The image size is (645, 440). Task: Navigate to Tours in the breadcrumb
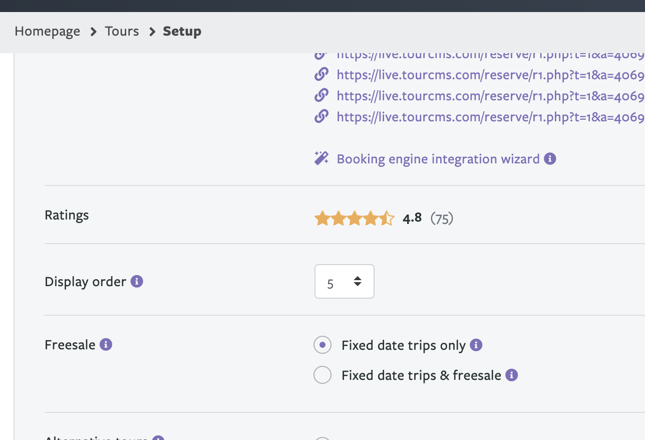tap(122, 32)
